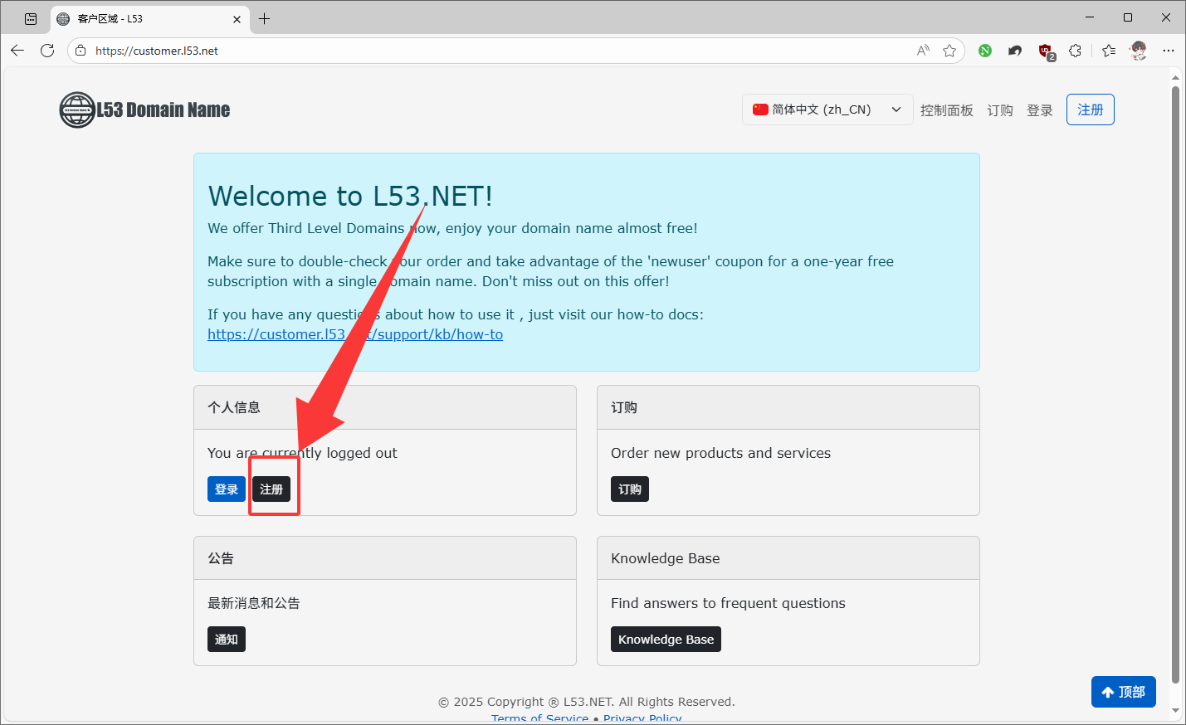Open browser settings and more menu
Screen dimensions: 1186x725
pyautogui.click(x=1169, y=51)
